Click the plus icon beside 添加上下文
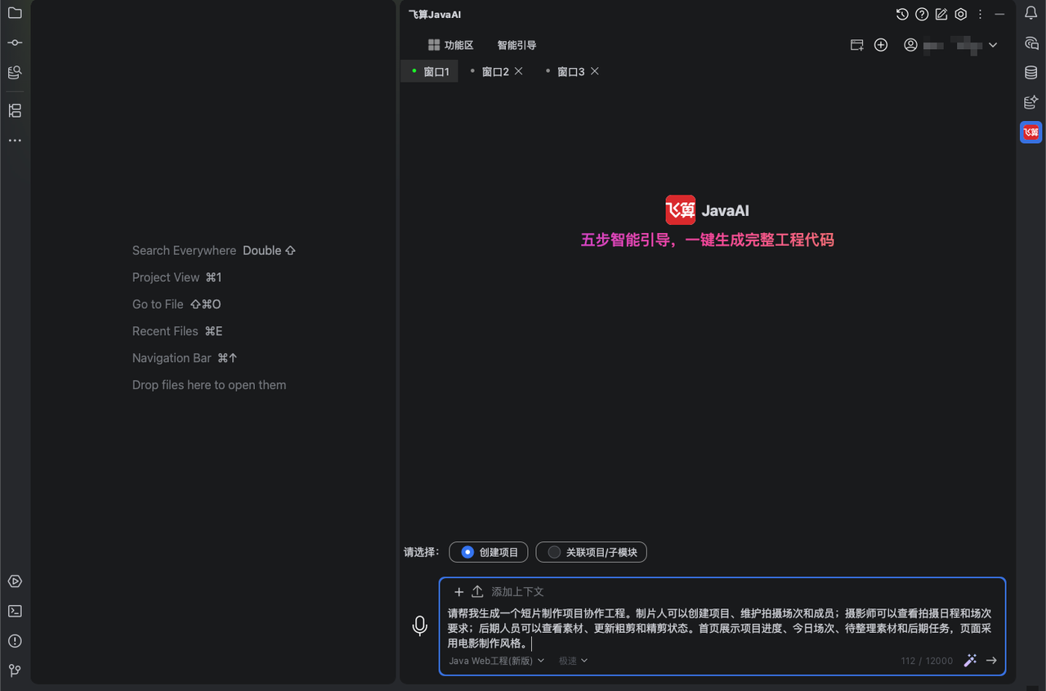This screenshot has width=1046, height=691. (459, 592)
